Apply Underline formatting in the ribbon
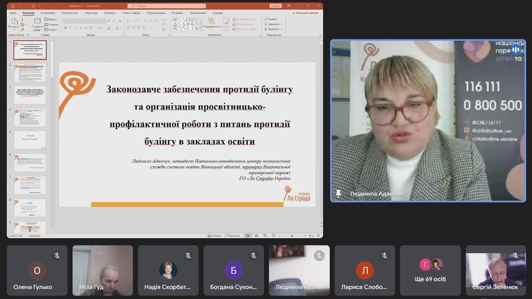Image resolution: width=532 pixels, height=299 pixels. click(75, 28)
